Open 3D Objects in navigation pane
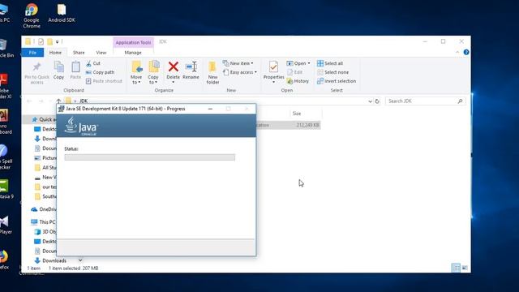The image size is (519, 292). (45, 232)
